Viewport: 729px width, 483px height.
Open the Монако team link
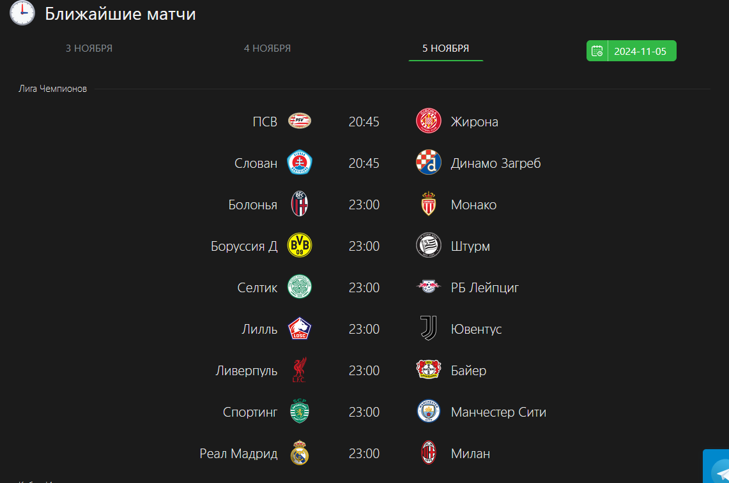click(473, 205)
